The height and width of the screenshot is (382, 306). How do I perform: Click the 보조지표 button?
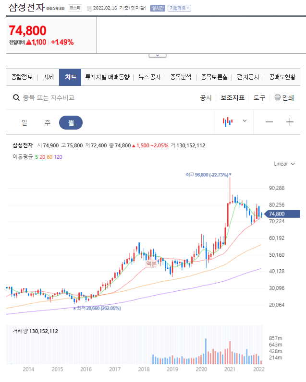pyautogui.click(x=233, y=97)
